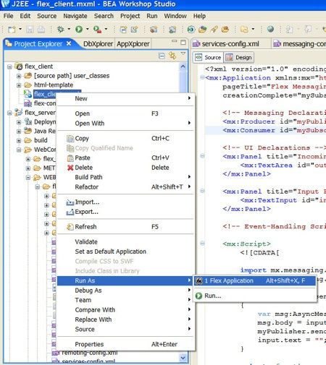
Task: Click Link with Editor icon in Project Explorer
Action: pos(172,56)
